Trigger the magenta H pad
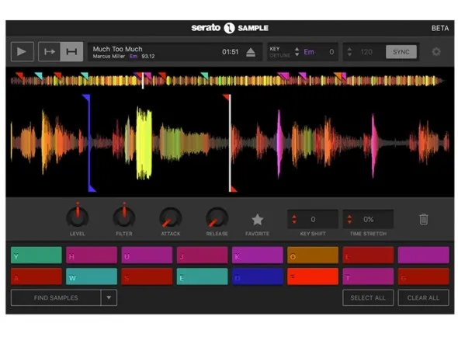The image size is (458, 337). [92, 255]
